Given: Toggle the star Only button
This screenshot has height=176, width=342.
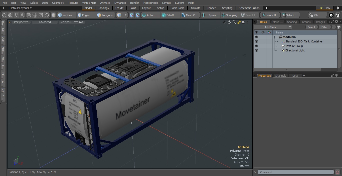Looking at the screenshot, I should tap(325, 8).
